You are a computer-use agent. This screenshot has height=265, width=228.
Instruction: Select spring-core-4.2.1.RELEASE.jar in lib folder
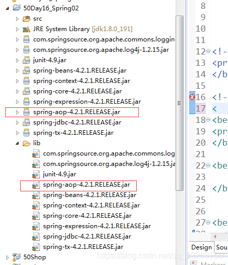(87, 216)
